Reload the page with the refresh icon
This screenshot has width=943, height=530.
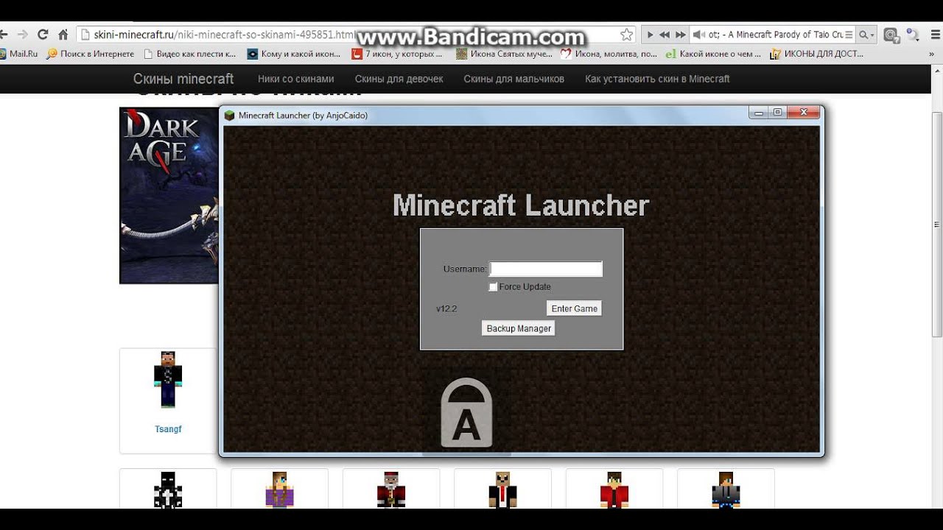tap(43, 35)
